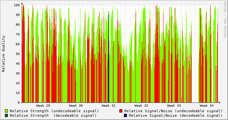
Task: Click the Week 31 axis label
Action: (109, 106)
